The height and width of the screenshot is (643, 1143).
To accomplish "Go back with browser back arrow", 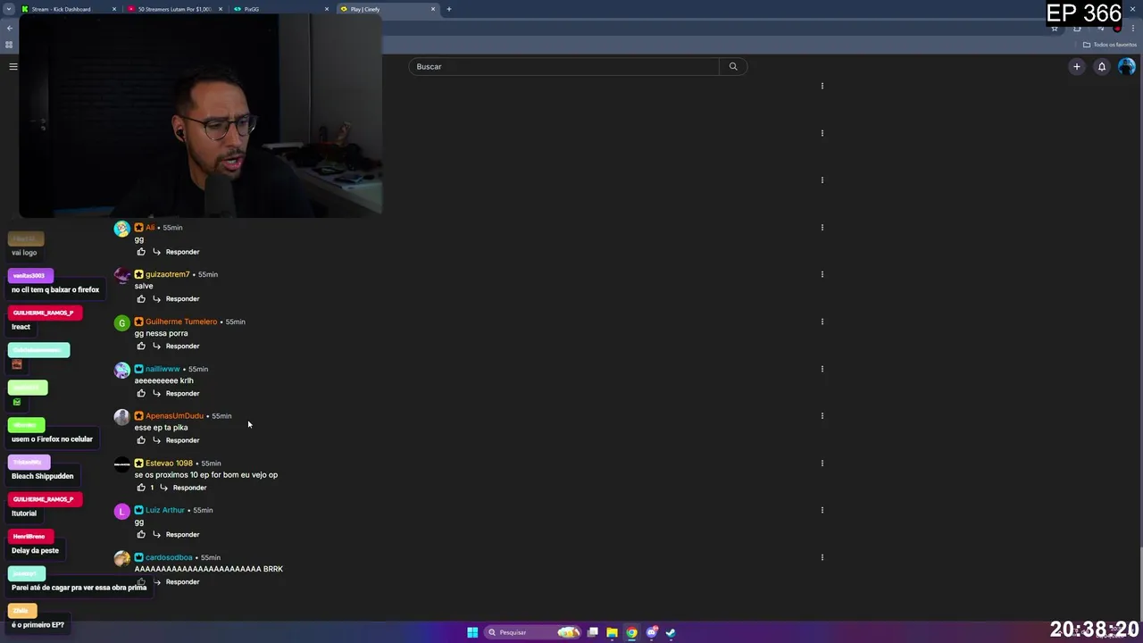I will 10,28.
